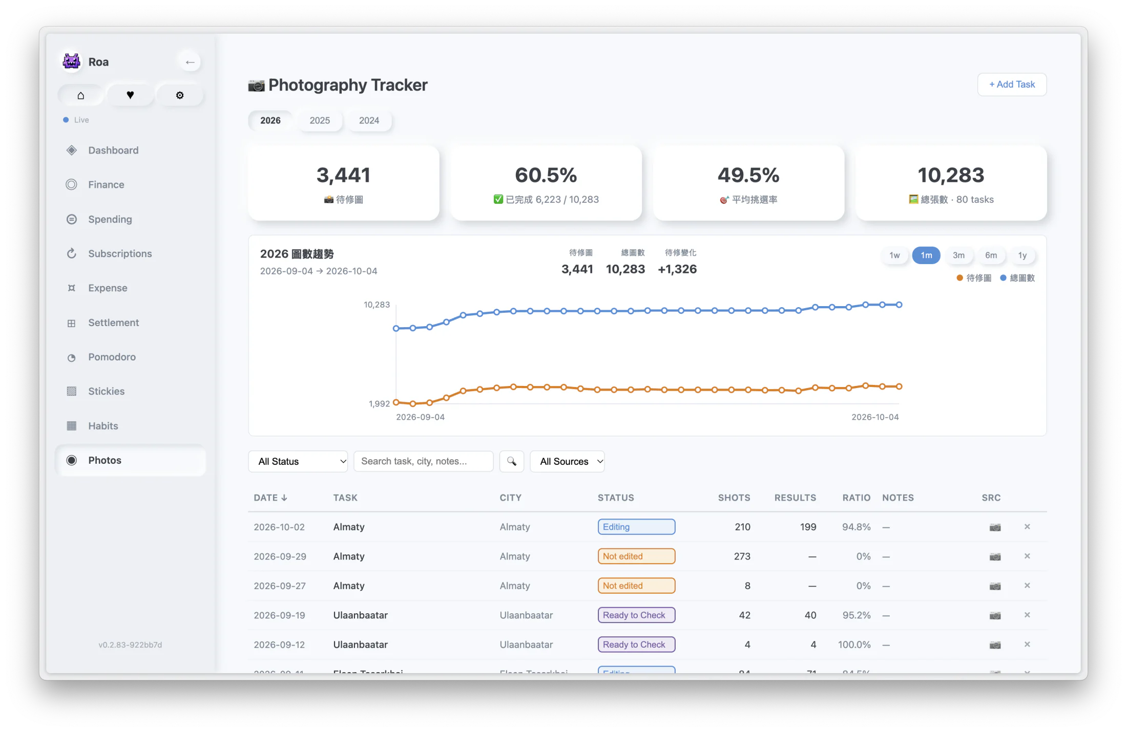Collapse sidebar with the back arrow
This screenshot has width=1127, height=732.
tap(190, 62)
